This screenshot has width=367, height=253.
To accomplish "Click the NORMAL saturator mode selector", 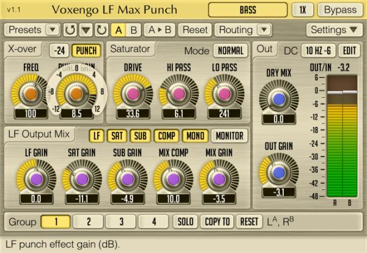I will 231,51.
